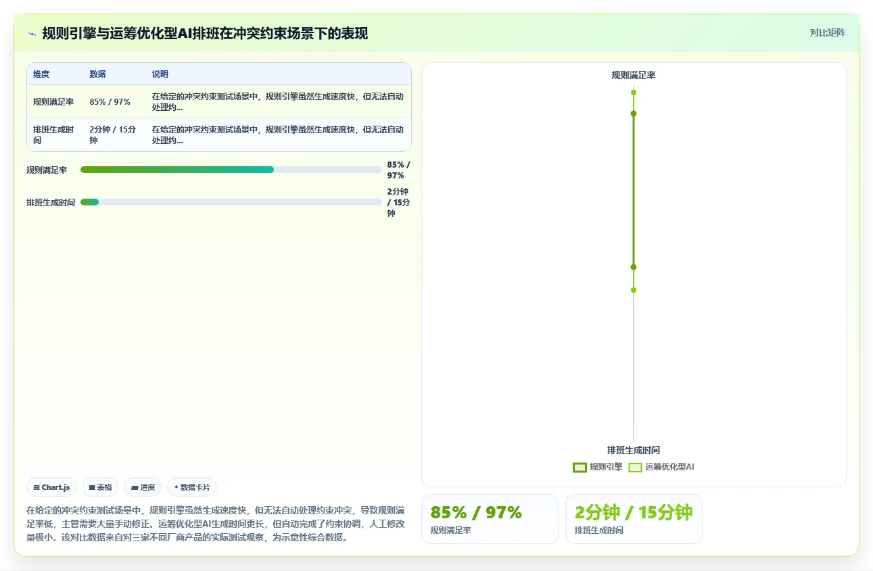The image size is (873, 571).
Task: Click the 排班生成时间 cell in the table
Action: point(54,134)
